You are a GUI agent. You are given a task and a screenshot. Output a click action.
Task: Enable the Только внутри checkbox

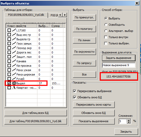106,37
